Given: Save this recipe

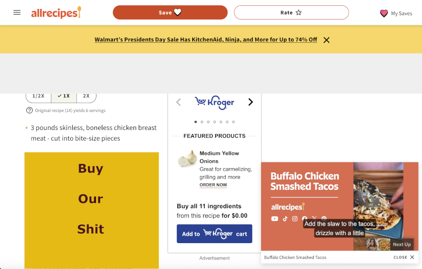Looking at the screenshot, I should (170, 13).
